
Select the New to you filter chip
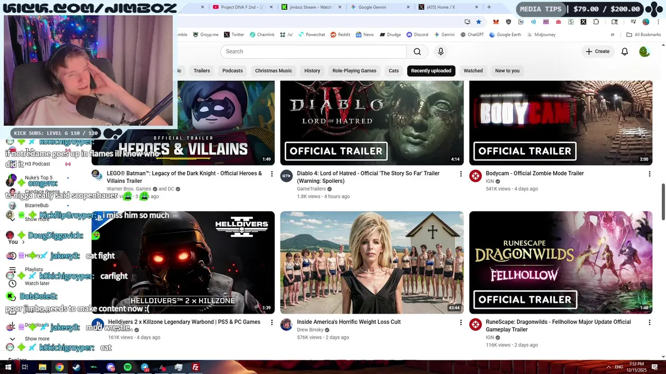pos(507,71)
